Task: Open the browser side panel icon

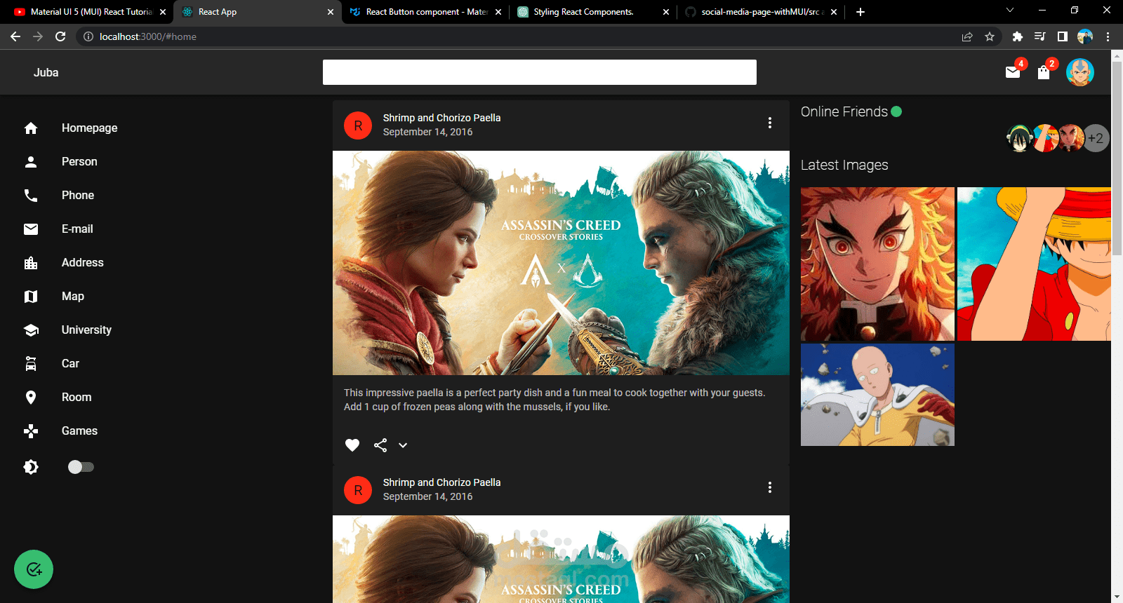Action: 1063,36
